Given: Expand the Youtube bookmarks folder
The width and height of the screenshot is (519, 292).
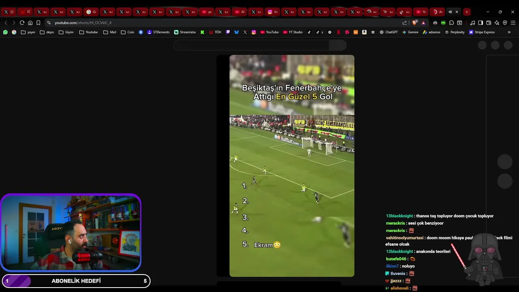Looking at the screenshot, I should [x=88, y=32].
